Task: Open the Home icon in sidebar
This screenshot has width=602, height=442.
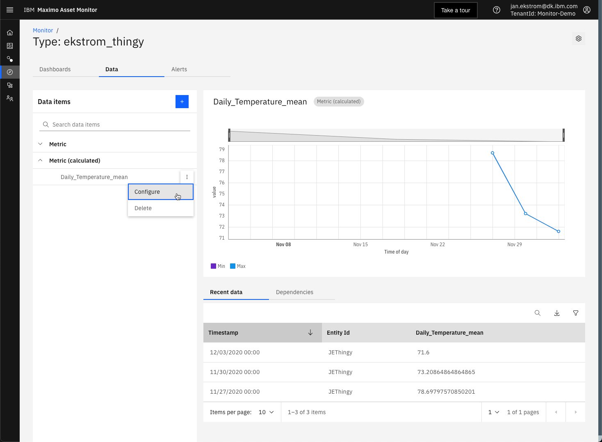Action: click(10, 33)
